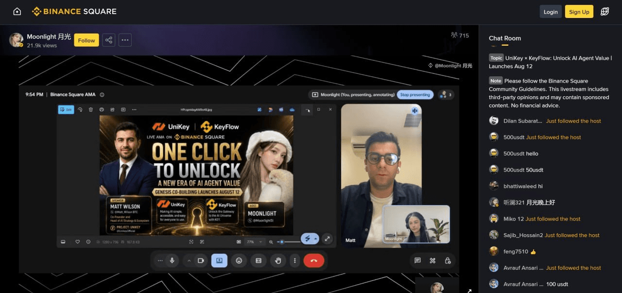The image size is (622, 293).
Task: Open Meet host controls lock icon
Action: [448, 261]
